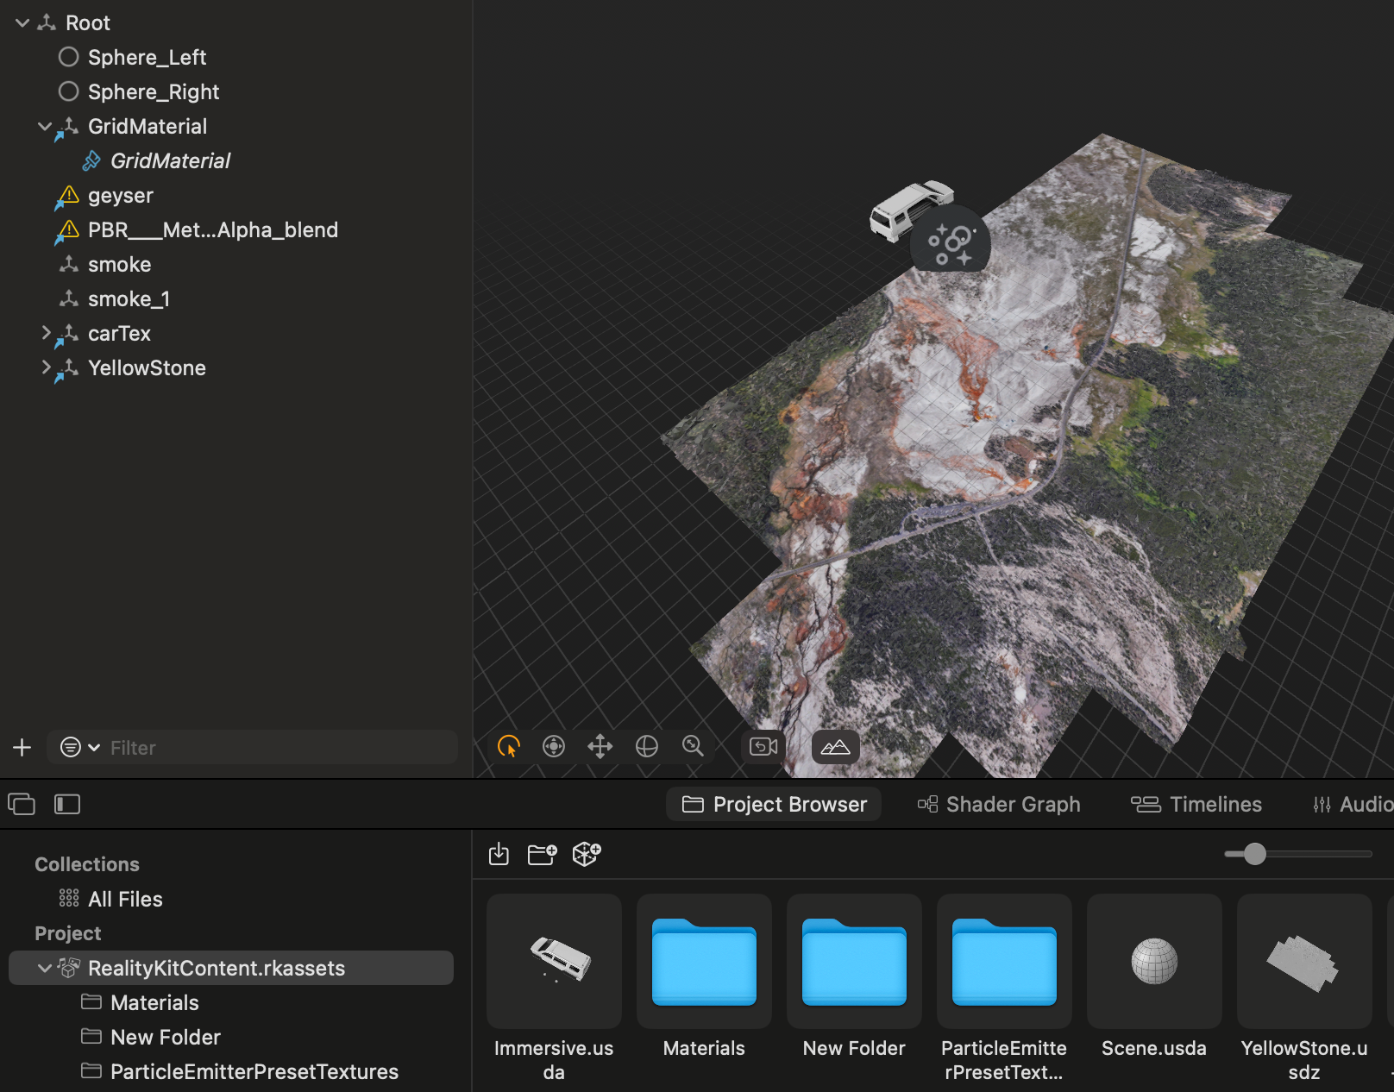Switch to Project Browser tab
Viewport: 1394px width, 1092px height.
point(774,804)
